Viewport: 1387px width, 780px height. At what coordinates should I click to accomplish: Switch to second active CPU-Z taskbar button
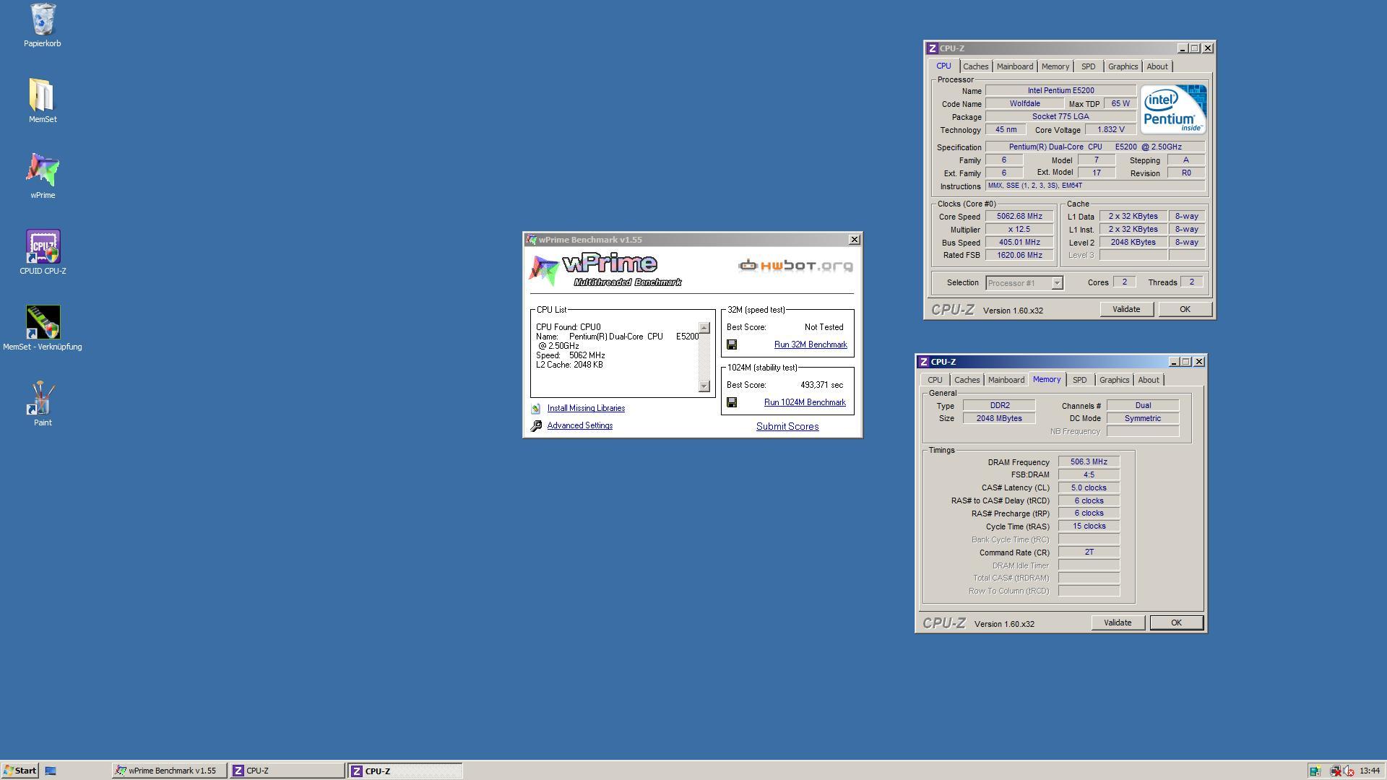click(x=405, y=771)
